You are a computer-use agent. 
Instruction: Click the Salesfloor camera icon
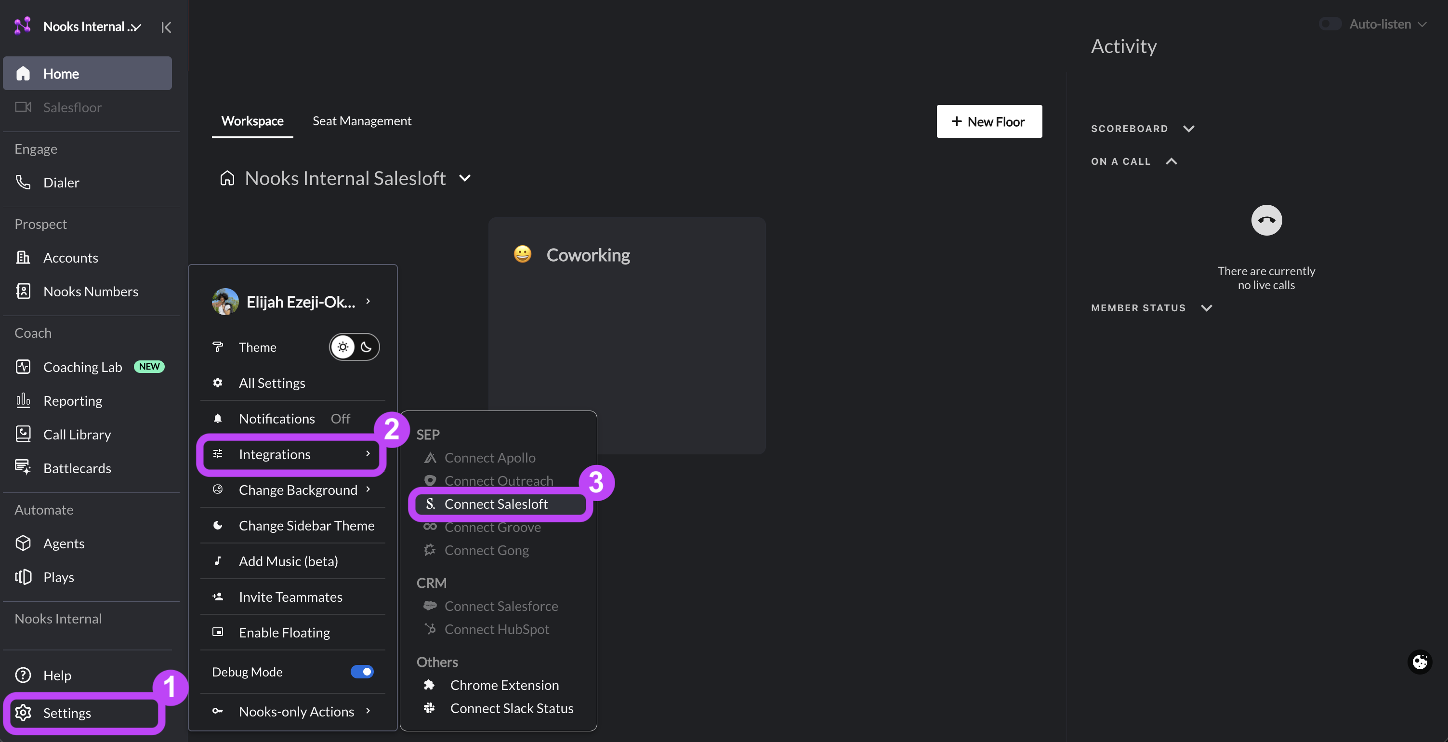[23, 107]
